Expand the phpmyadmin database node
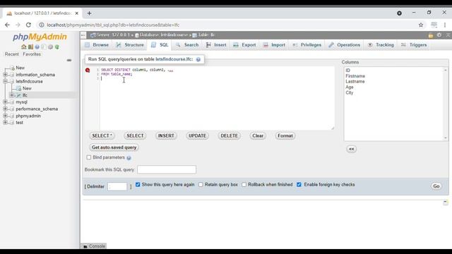This screenshot has height=254, width=452. click(x=5, y=116)
